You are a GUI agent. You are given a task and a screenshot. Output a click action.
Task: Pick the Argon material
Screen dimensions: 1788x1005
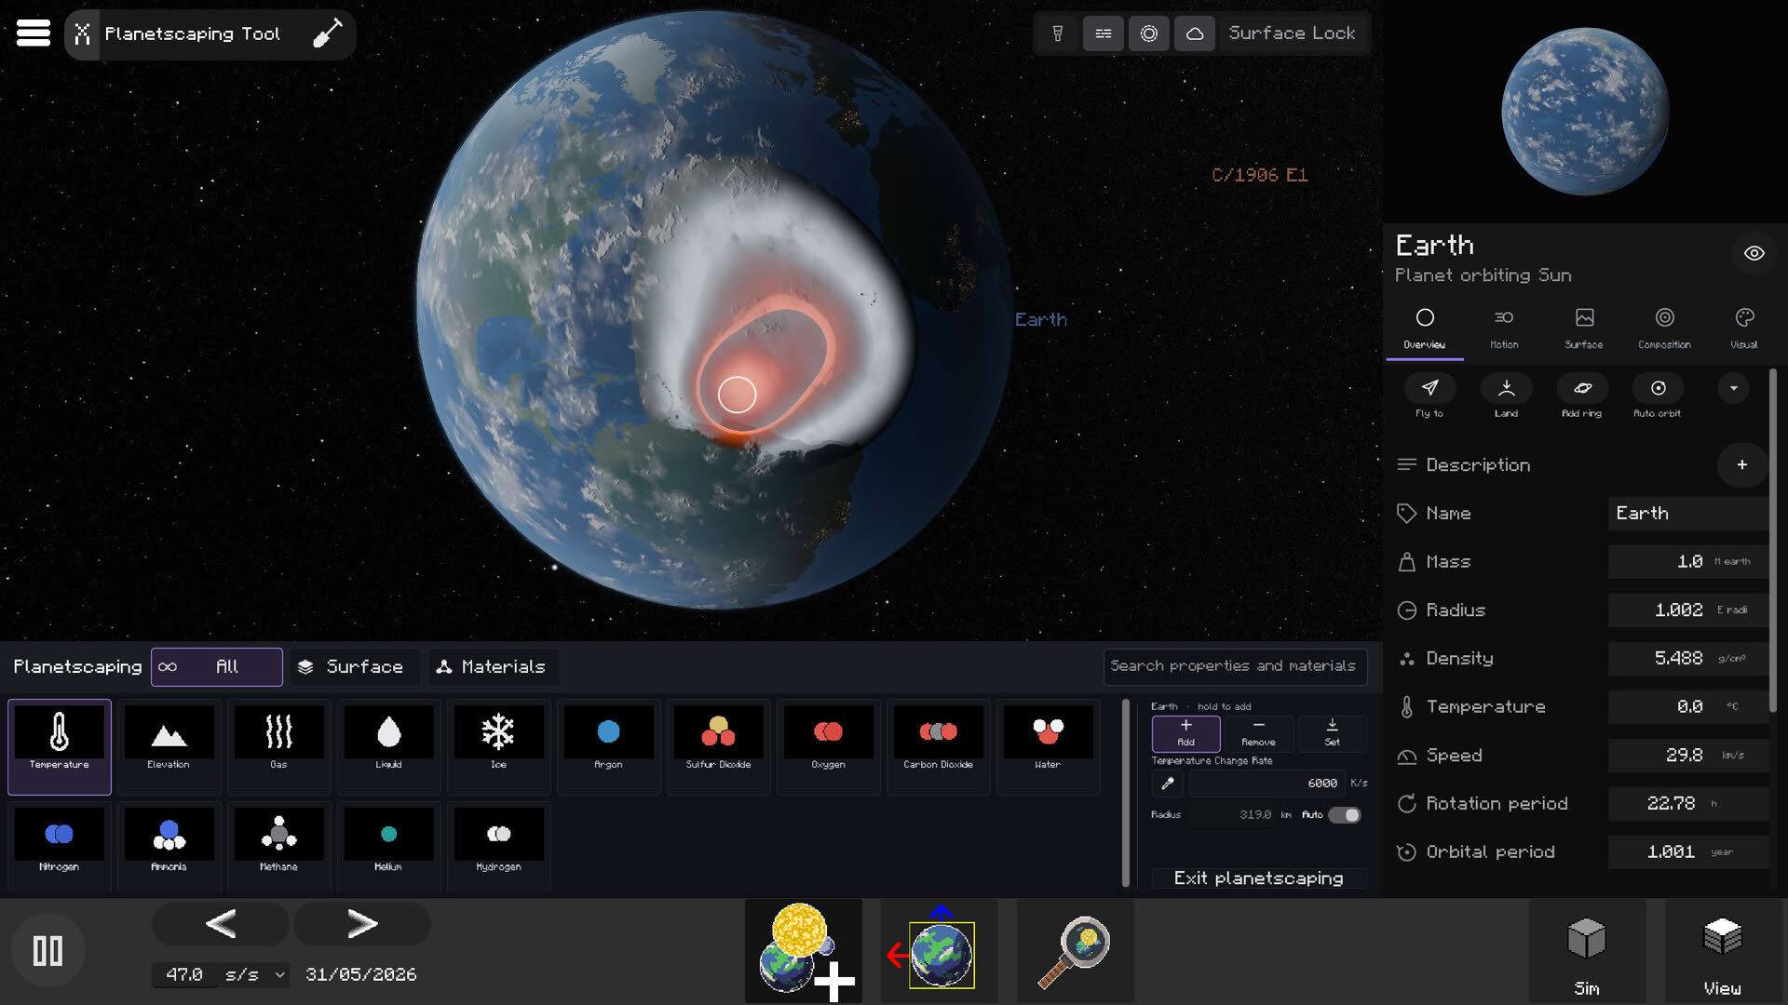(x=608, y=746)
